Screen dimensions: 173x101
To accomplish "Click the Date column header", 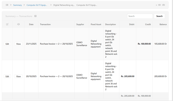I will [31, 24].
